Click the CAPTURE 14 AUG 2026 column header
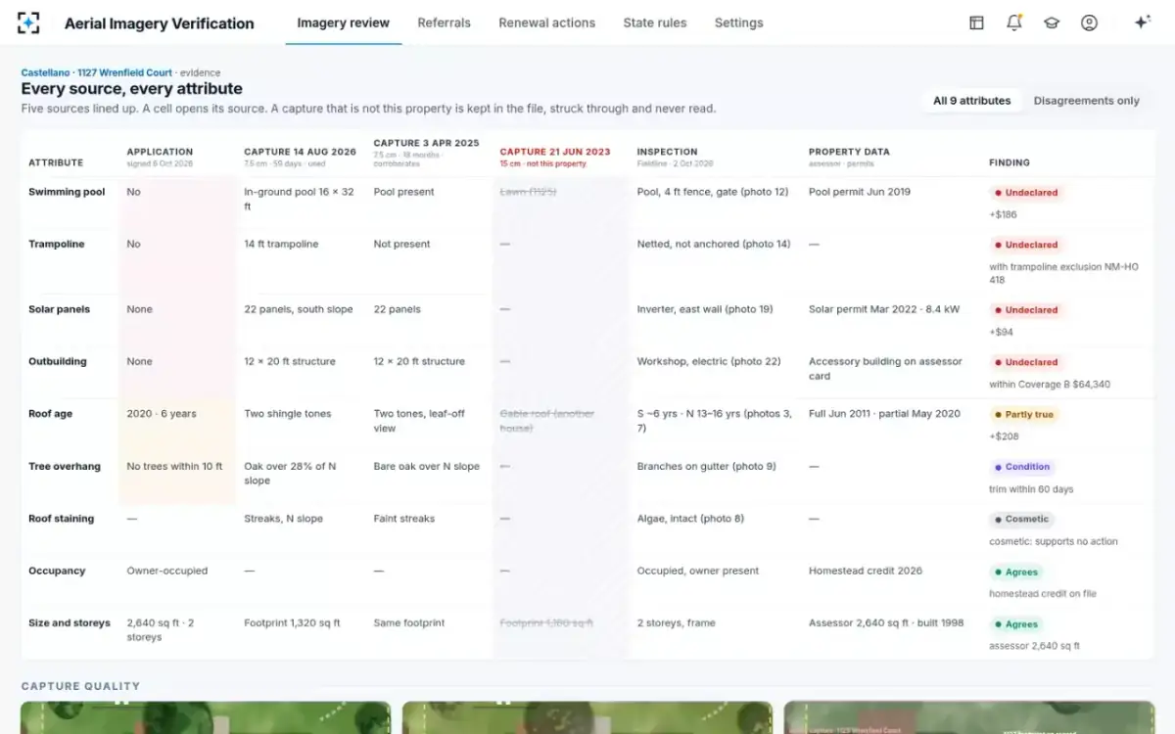1175x734 pixels. pyautogui.click(x=300, y=152)
